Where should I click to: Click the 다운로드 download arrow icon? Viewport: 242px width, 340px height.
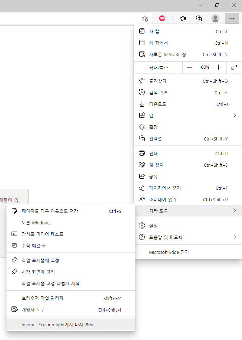142,104
